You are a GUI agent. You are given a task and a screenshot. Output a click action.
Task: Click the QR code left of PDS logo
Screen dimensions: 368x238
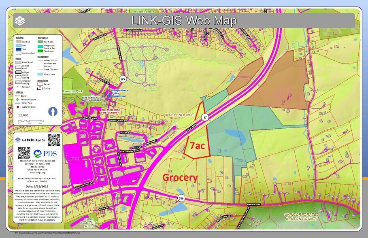coord(24,153)
